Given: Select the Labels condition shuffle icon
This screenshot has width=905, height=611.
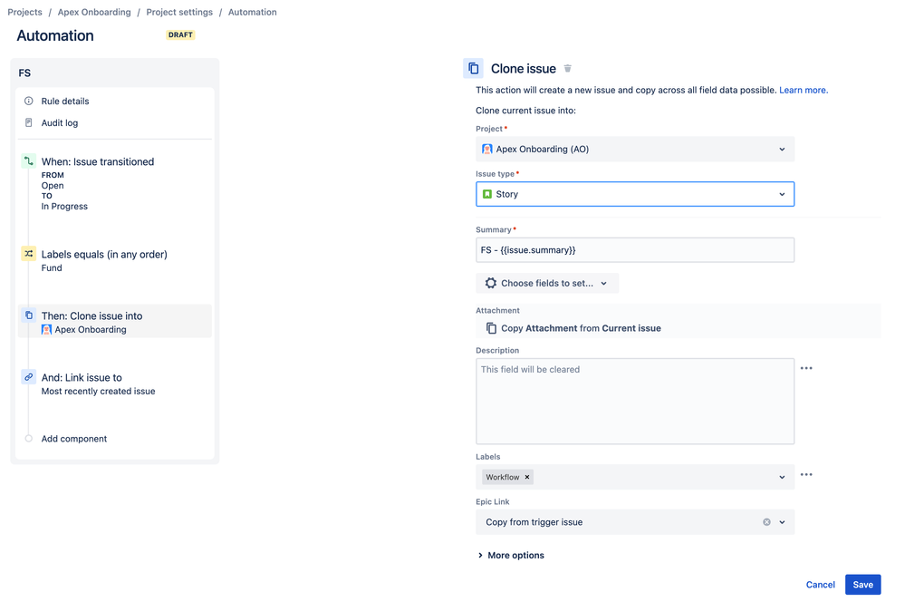Looking at the screenshot, I should (29, 254).
